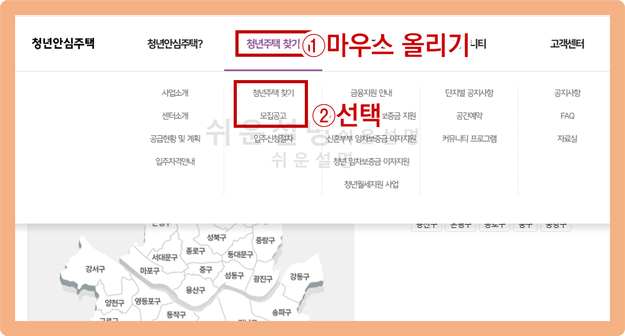Open 자료실 under 고객센터
This screenshot has height=336, width=625.
pyautogui.click(x=567, y=139)
